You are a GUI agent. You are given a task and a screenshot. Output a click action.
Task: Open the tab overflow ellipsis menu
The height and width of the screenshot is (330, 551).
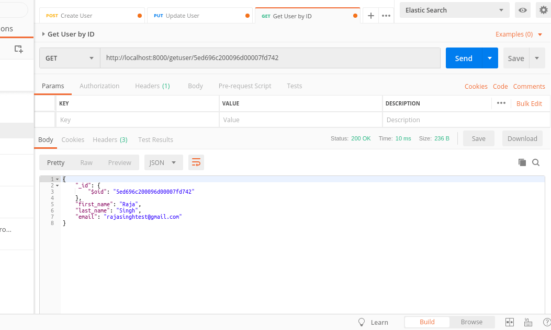click(386, 16)
